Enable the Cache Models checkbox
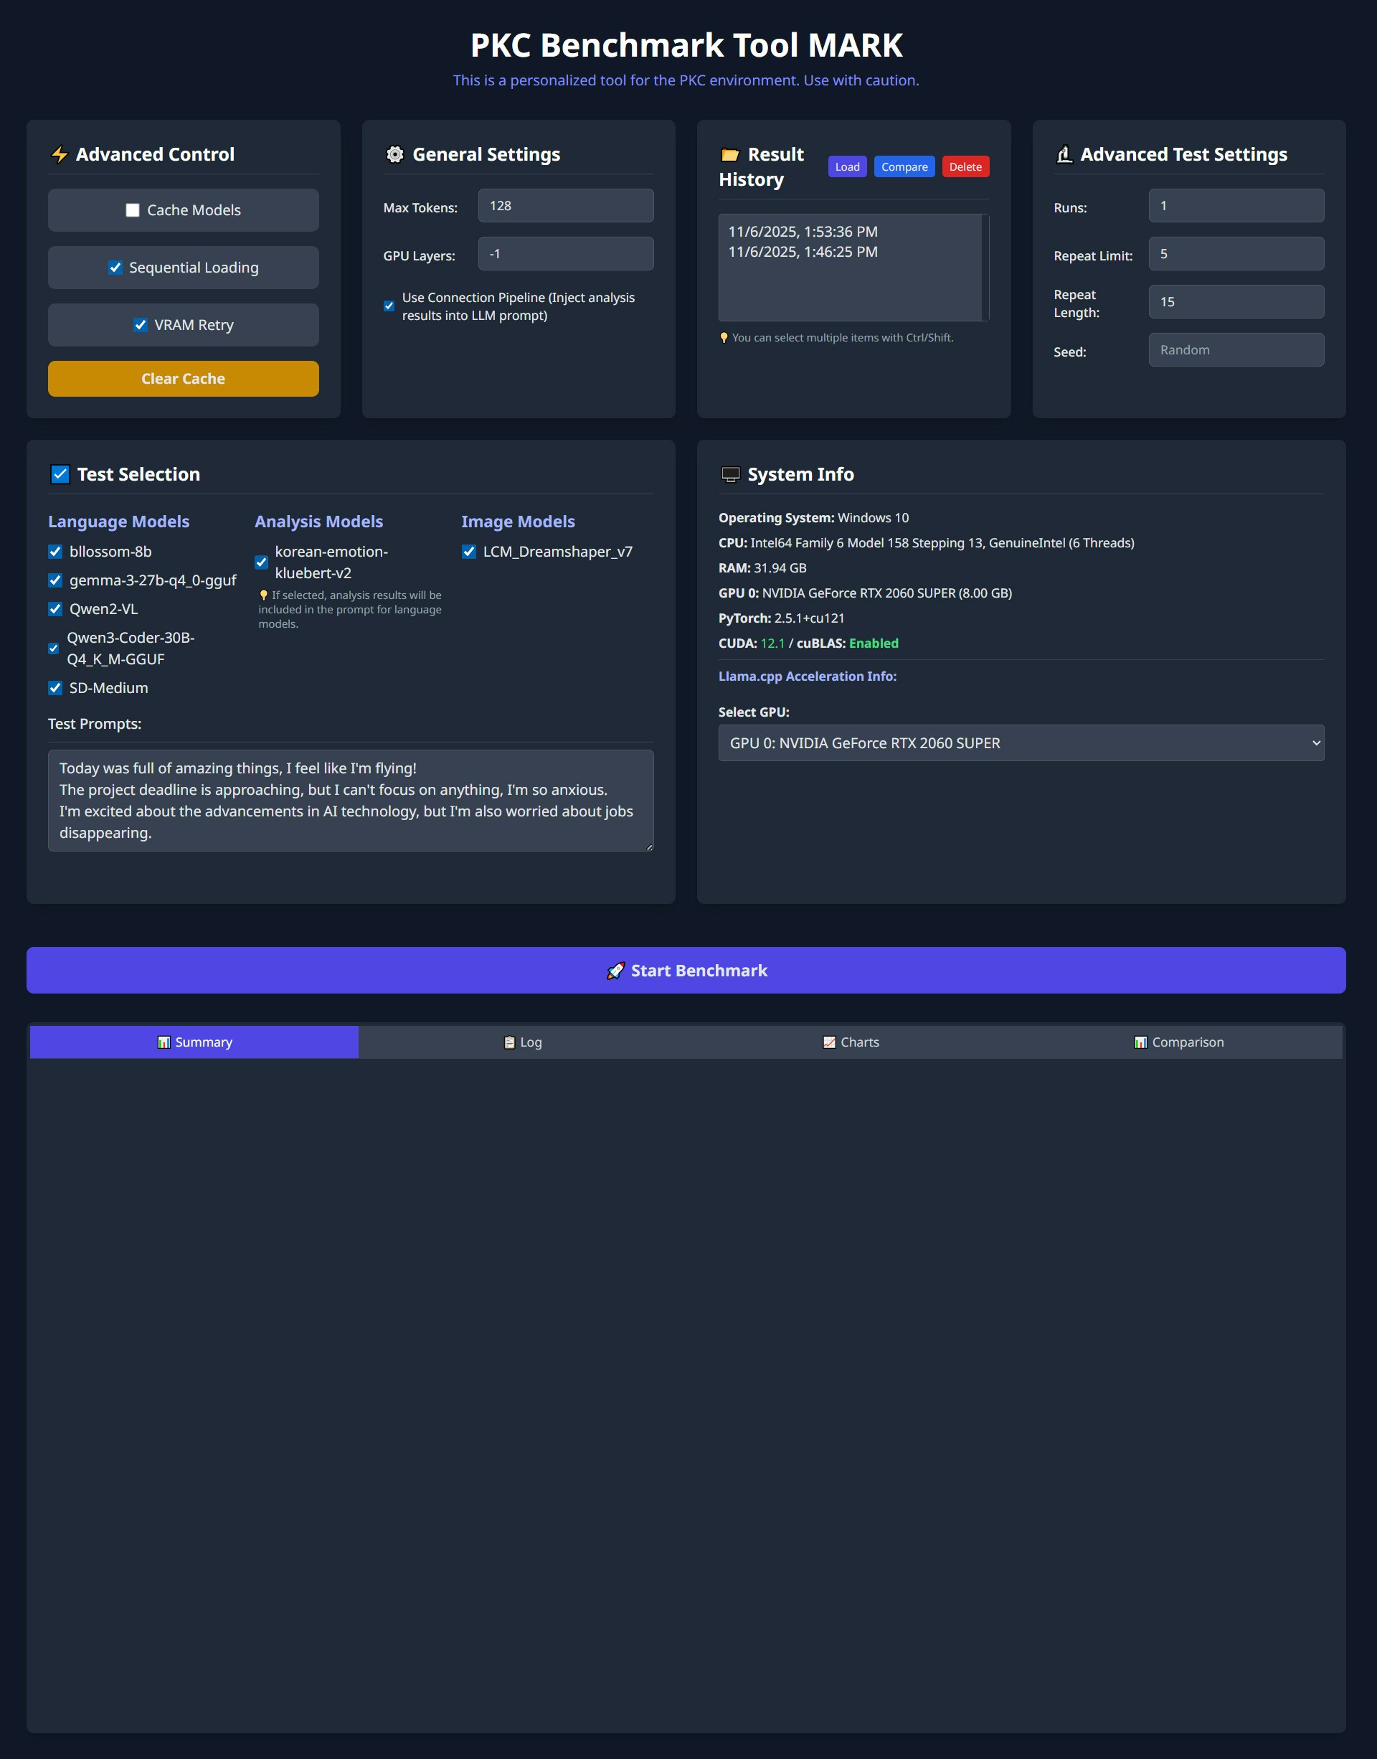1377x1759 pixels. [x=132, y=209]
